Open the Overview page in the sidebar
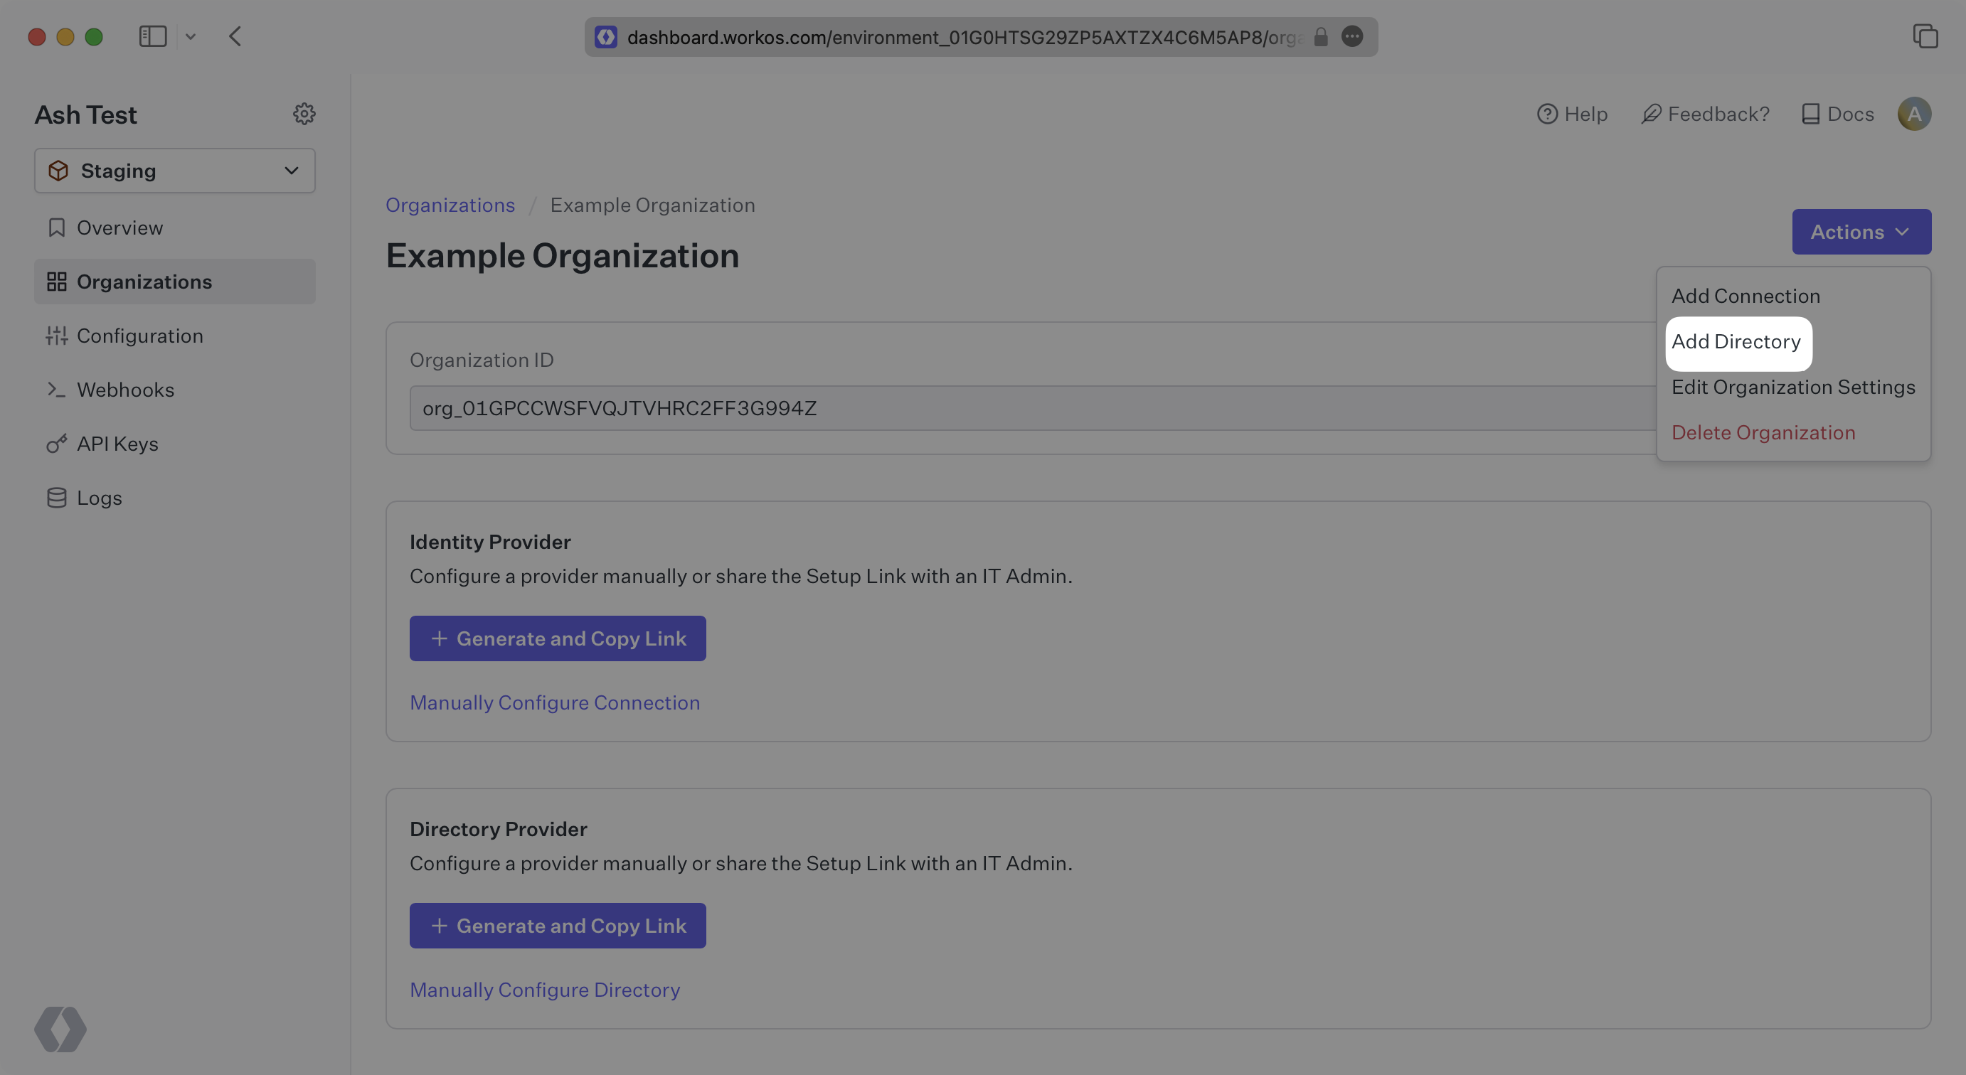 click(x=119, y=228)
